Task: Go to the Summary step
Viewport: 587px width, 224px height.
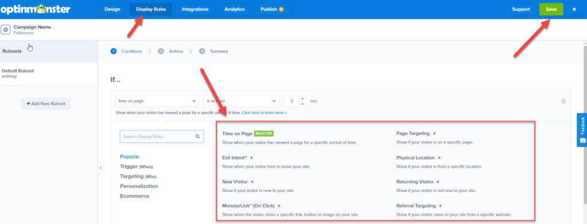Action: click(214, 51)
